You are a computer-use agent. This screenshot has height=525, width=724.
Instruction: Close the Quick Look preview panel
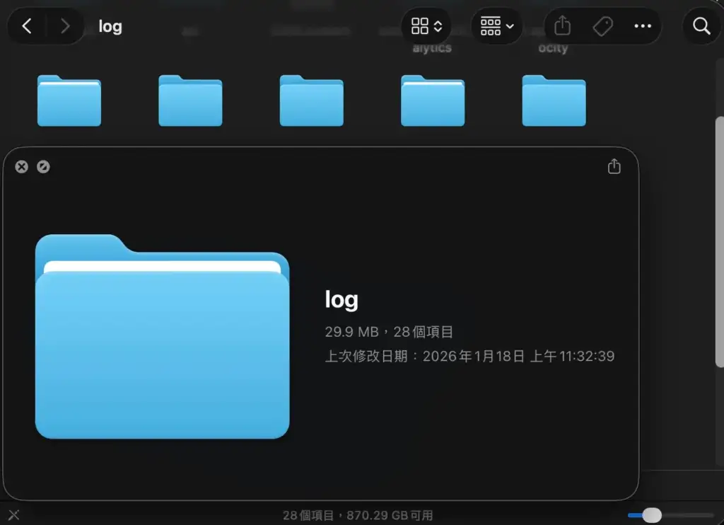[x=22, y=167]
